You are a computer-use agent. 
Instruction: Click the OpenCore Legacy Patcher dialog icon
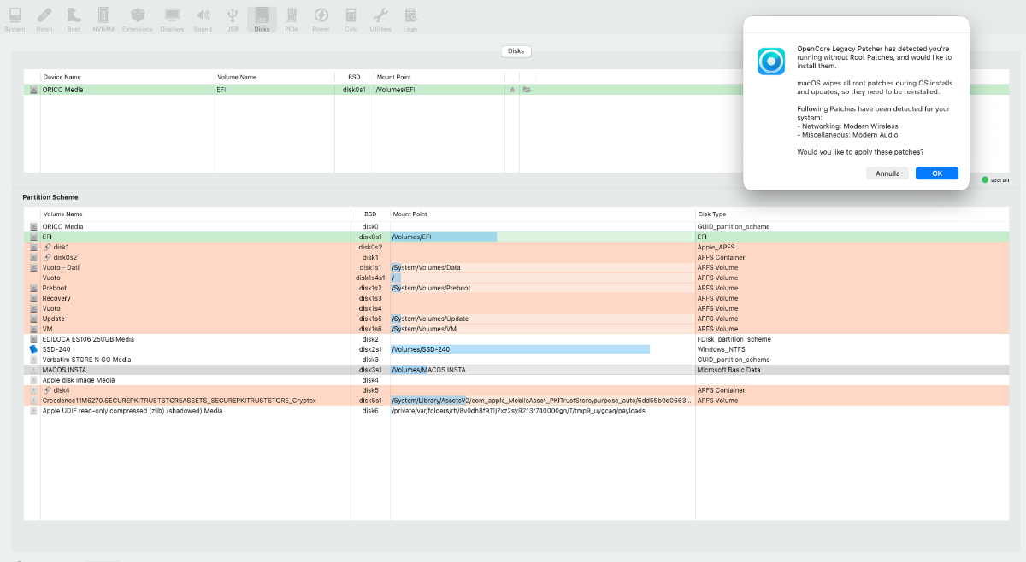coord(771,61)
